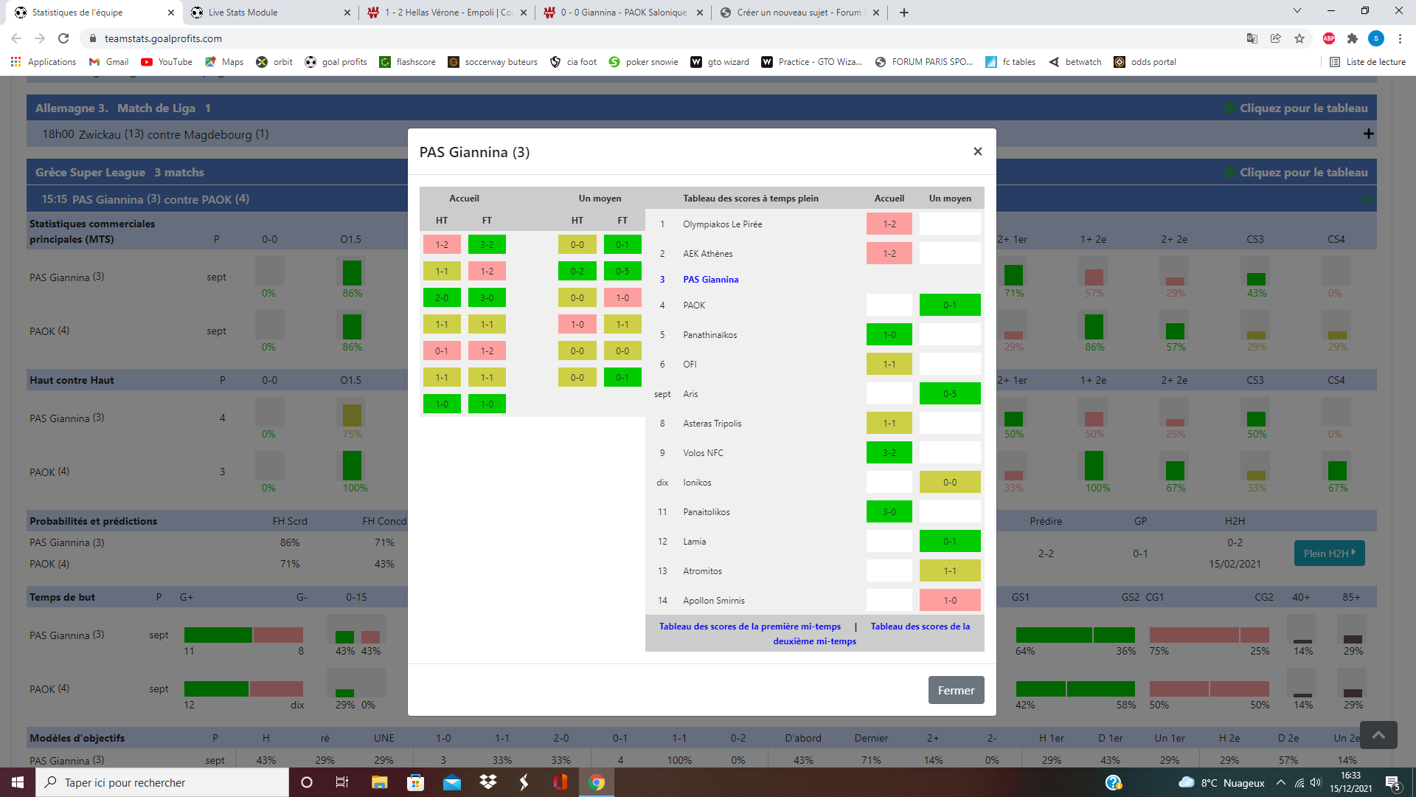
Task: Click the Fermer button
Action: coord(956,690)
